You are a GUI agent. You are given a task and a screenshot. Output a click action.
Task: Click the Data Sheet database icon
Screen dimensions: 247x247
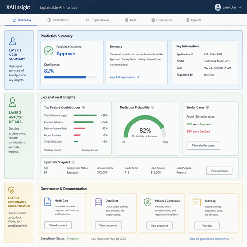click(98, 202)
